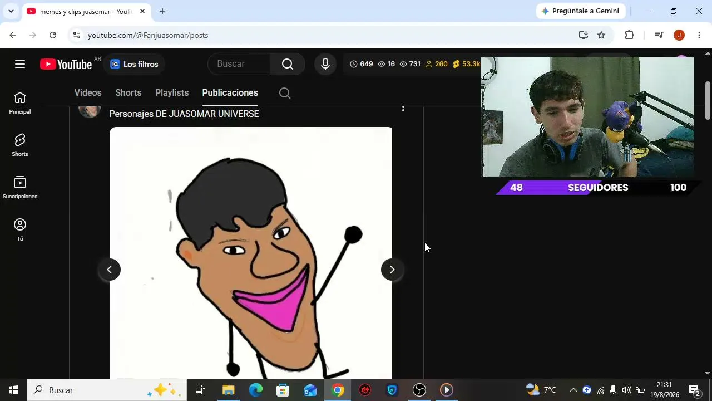This screenshot has width=712, height=401.
Task: Click the post text Personajes DE JUASOMAR UNIVERSE
Action: tap(184, 114)
